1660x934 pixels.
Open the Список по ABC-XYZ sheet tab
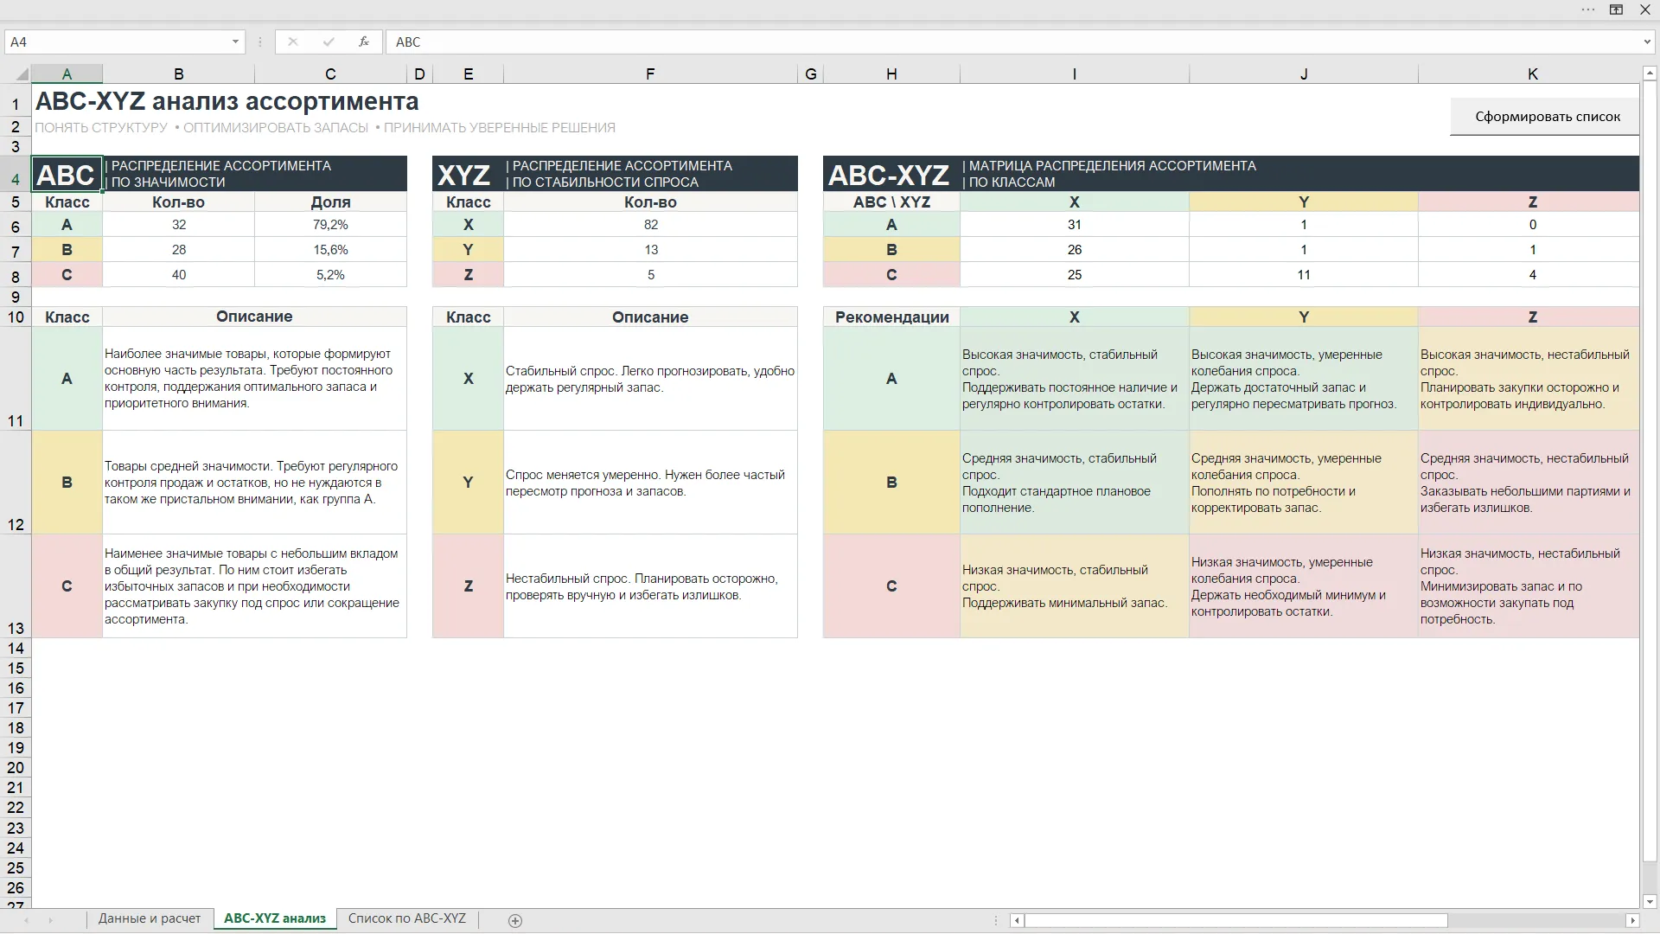pyautogui.click(x=407, y=918)
